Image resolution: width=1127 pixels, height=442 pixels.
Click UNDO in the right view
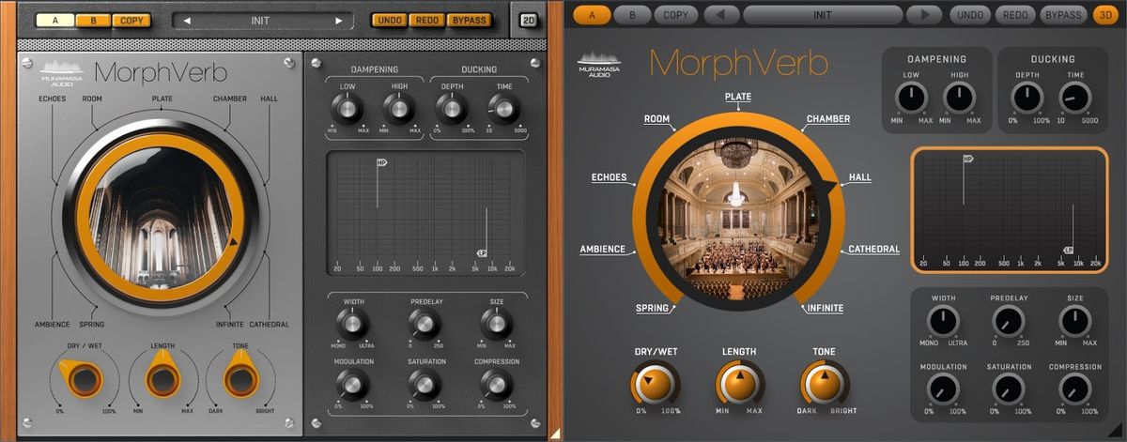(x=971, y=15)
